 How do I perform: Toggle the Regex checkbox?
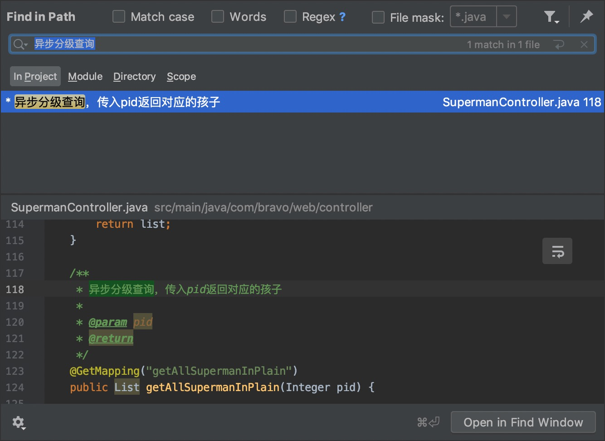click(290, 17)
